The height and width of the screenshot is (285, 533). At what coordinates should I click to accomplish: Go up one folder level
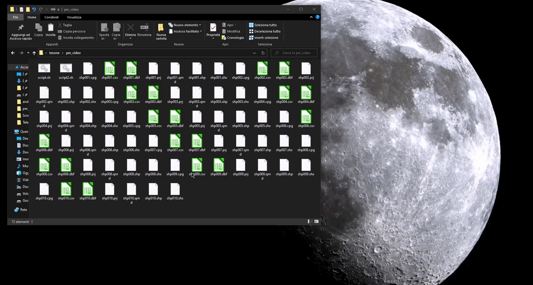pyautogui.click(x=34, y=53)
